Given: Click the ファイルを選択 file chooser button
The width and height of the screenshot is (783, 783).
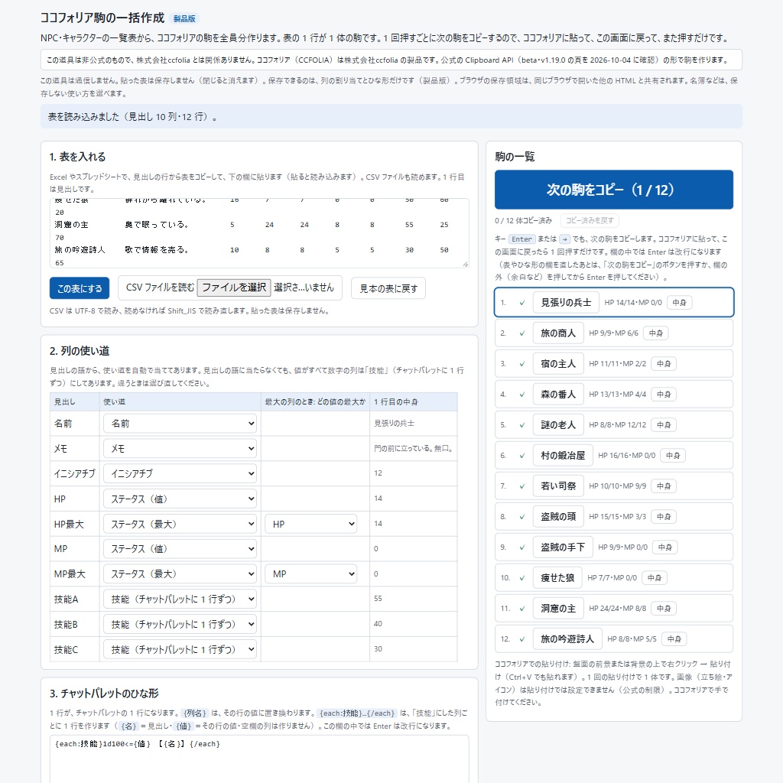Looking at the screenshot, I should click(234, 288).
